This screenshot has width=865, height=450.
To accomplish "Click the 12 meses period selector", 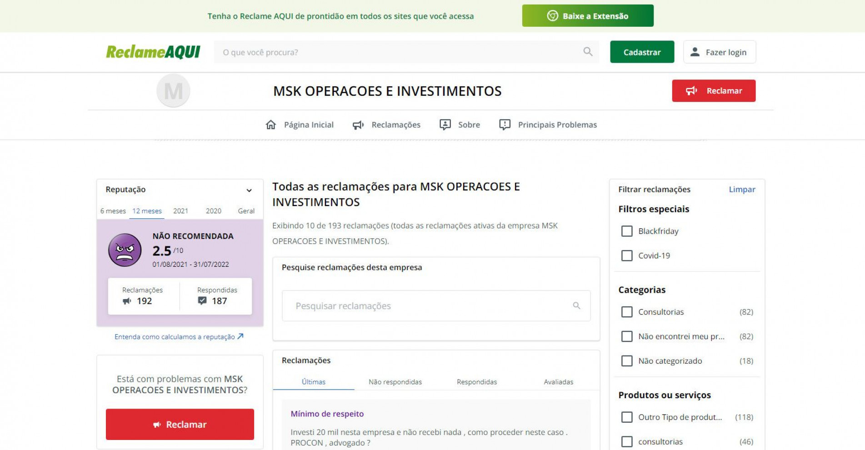I will 146,210.
